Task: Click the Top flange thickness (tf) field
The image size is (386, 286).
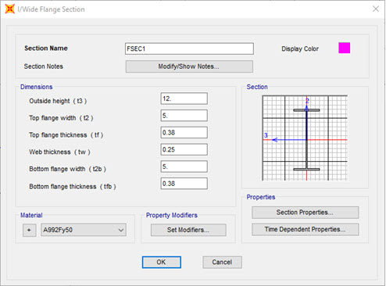Action: click(x=184, y=133)
